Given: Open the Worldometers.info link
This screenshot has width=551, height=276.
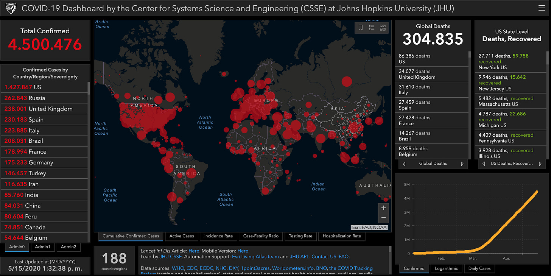Looking at the screenshot, I should [293, 268].
